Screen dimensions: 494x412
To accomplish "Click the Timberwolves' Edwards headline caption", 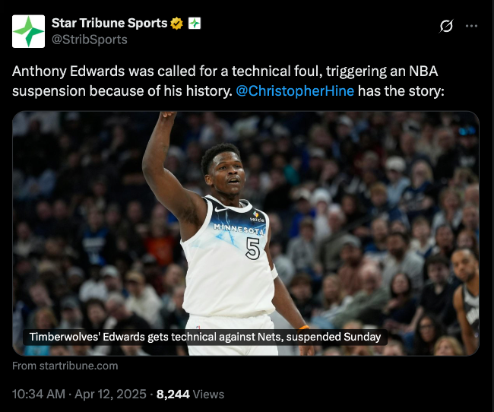I will [x=205, y=337].
